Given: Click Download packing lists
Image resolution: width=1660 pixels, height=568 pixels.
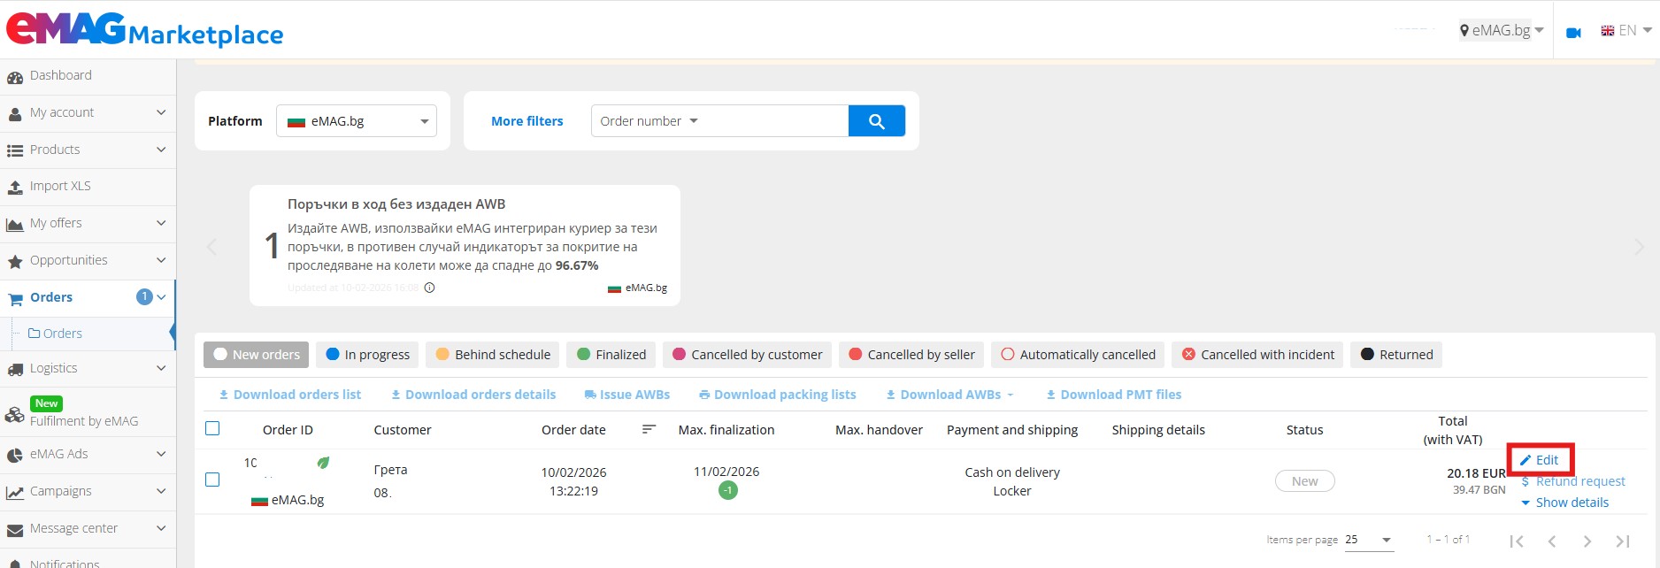Looking at the screenshot, I should point(778,395).
